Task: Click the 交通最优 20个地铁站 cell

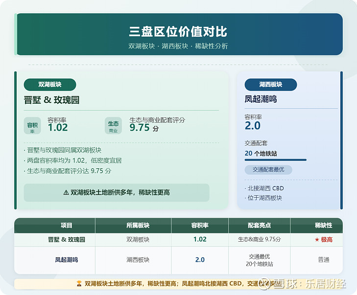Action: (260, 260)
